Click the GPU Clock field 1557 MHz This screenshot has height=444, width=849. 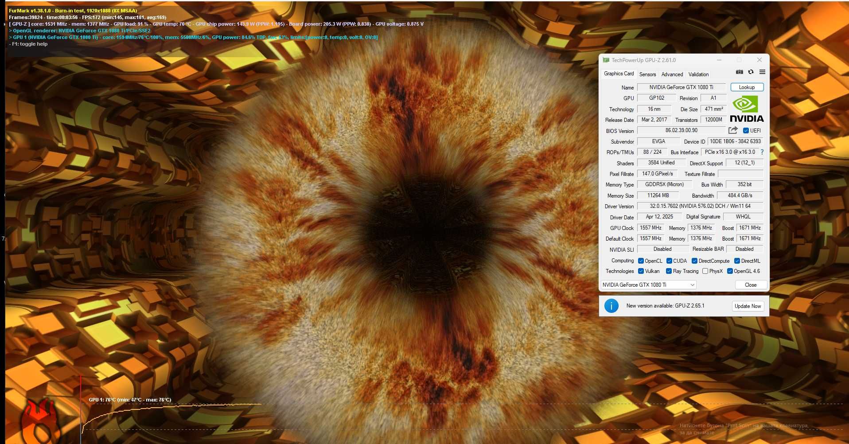point(650,228)
